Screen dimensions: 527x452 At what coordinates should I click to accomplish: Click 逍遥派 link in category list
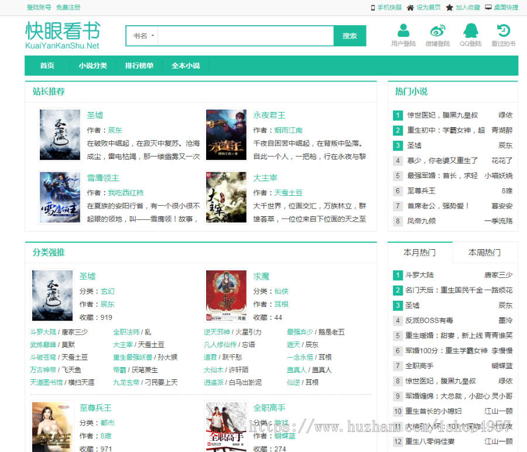(x=214, y=383)
